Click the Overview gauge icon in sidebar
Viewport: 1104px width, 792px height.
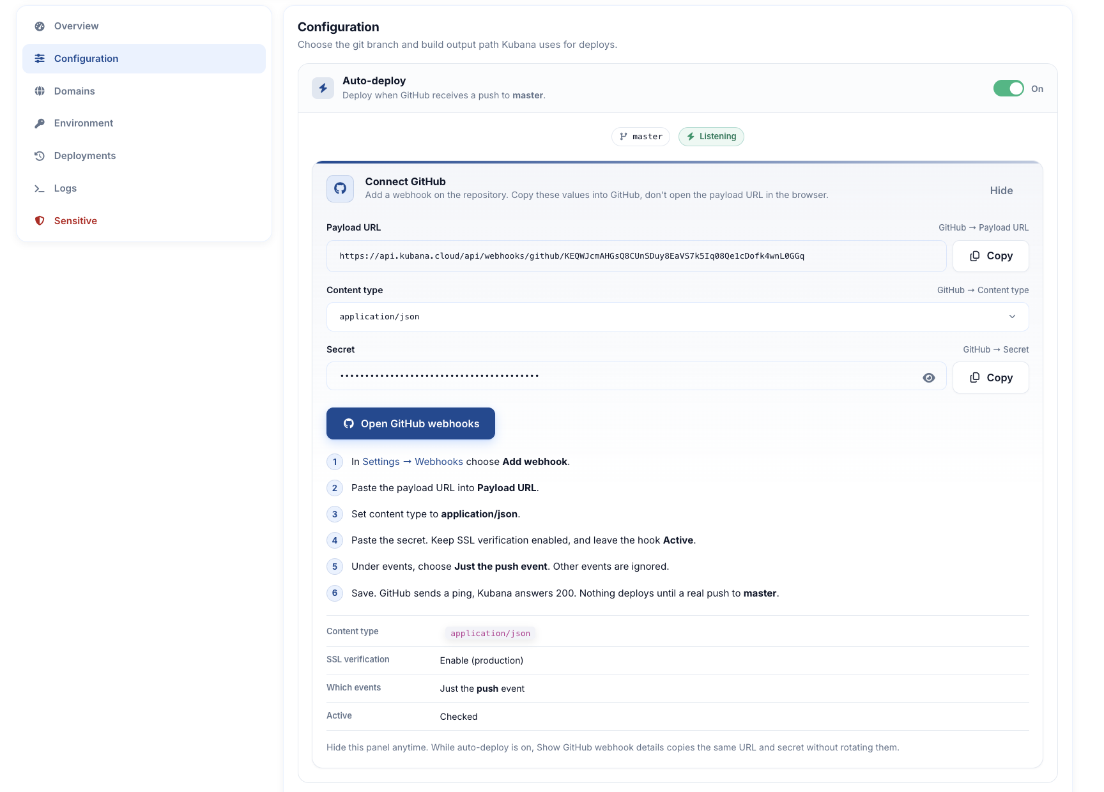pos(40,26)
